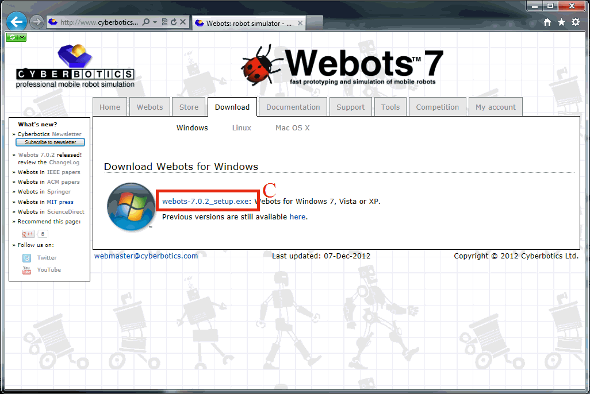Image resolution: width=590 pixels, height=394 pixels.
Task: Click the Refresh icon in address bar
Action: (x=174, y=22)
